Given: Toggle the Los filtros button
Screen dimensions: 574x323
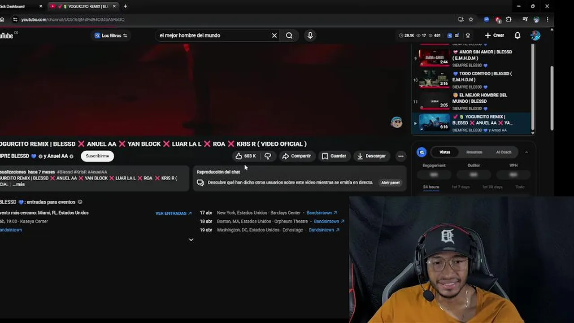Looking at the screenshot, I should point(111,35).
